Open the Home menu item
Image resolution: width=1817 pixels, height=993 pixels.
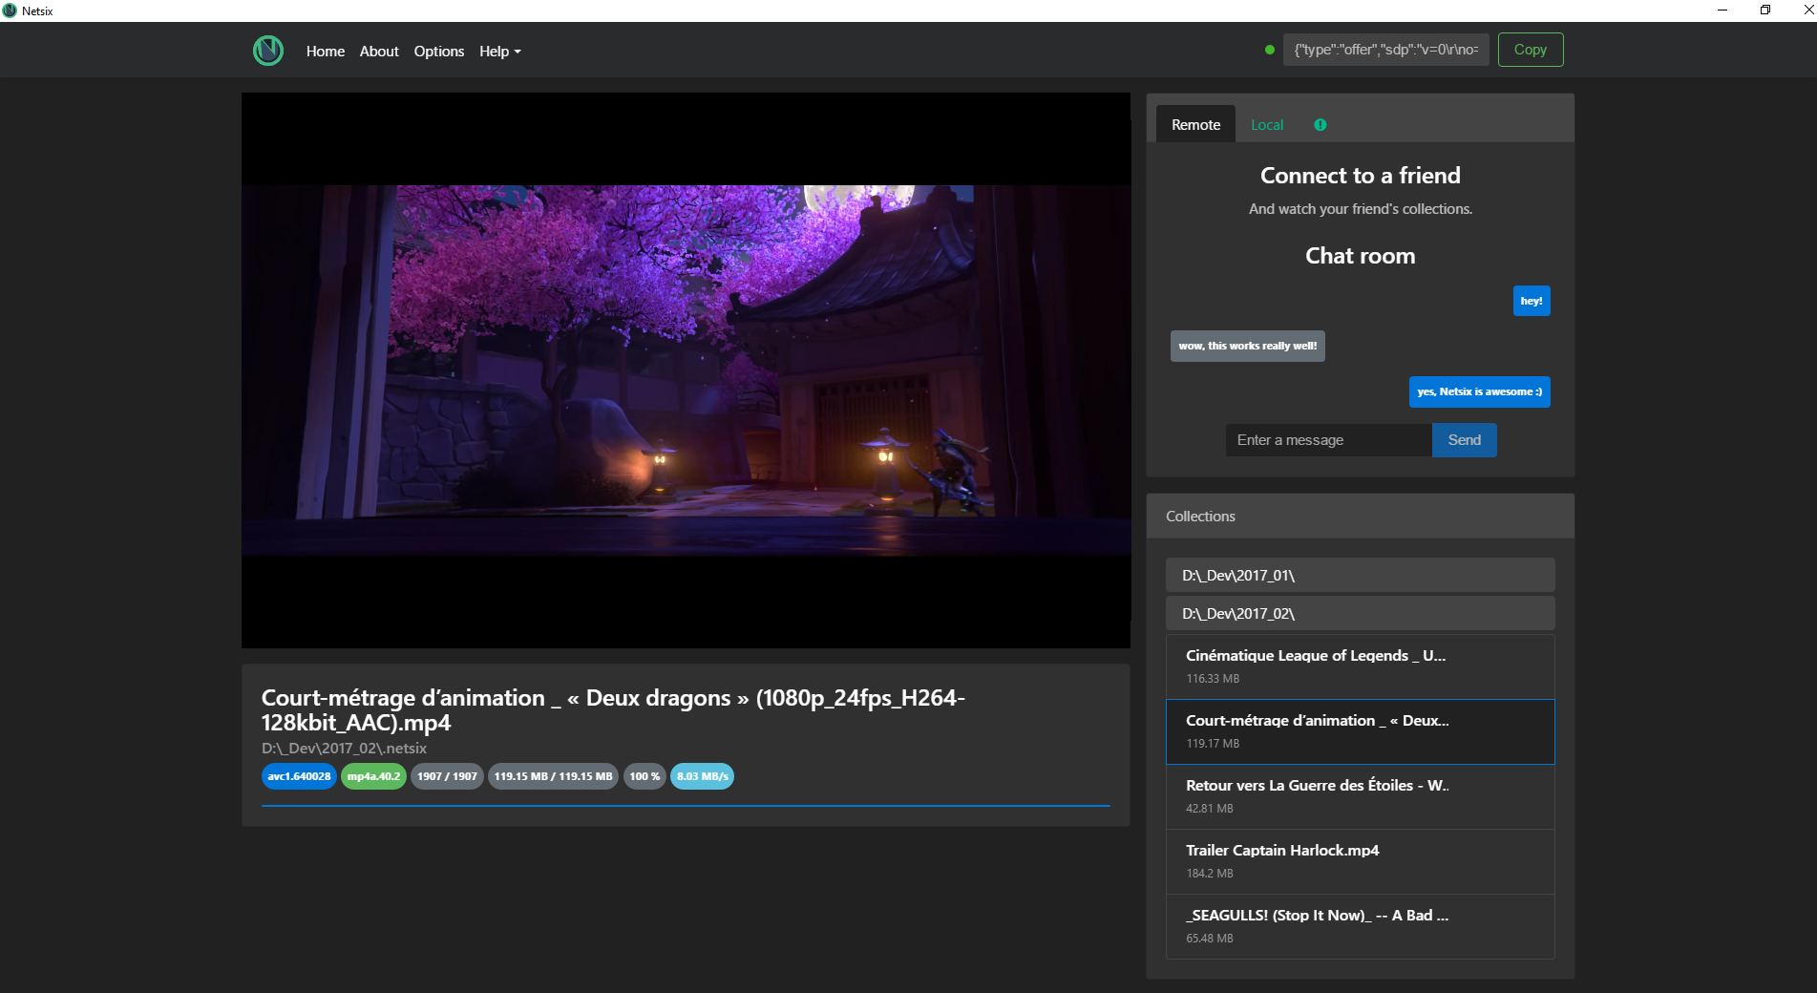[x=325, y=52]
